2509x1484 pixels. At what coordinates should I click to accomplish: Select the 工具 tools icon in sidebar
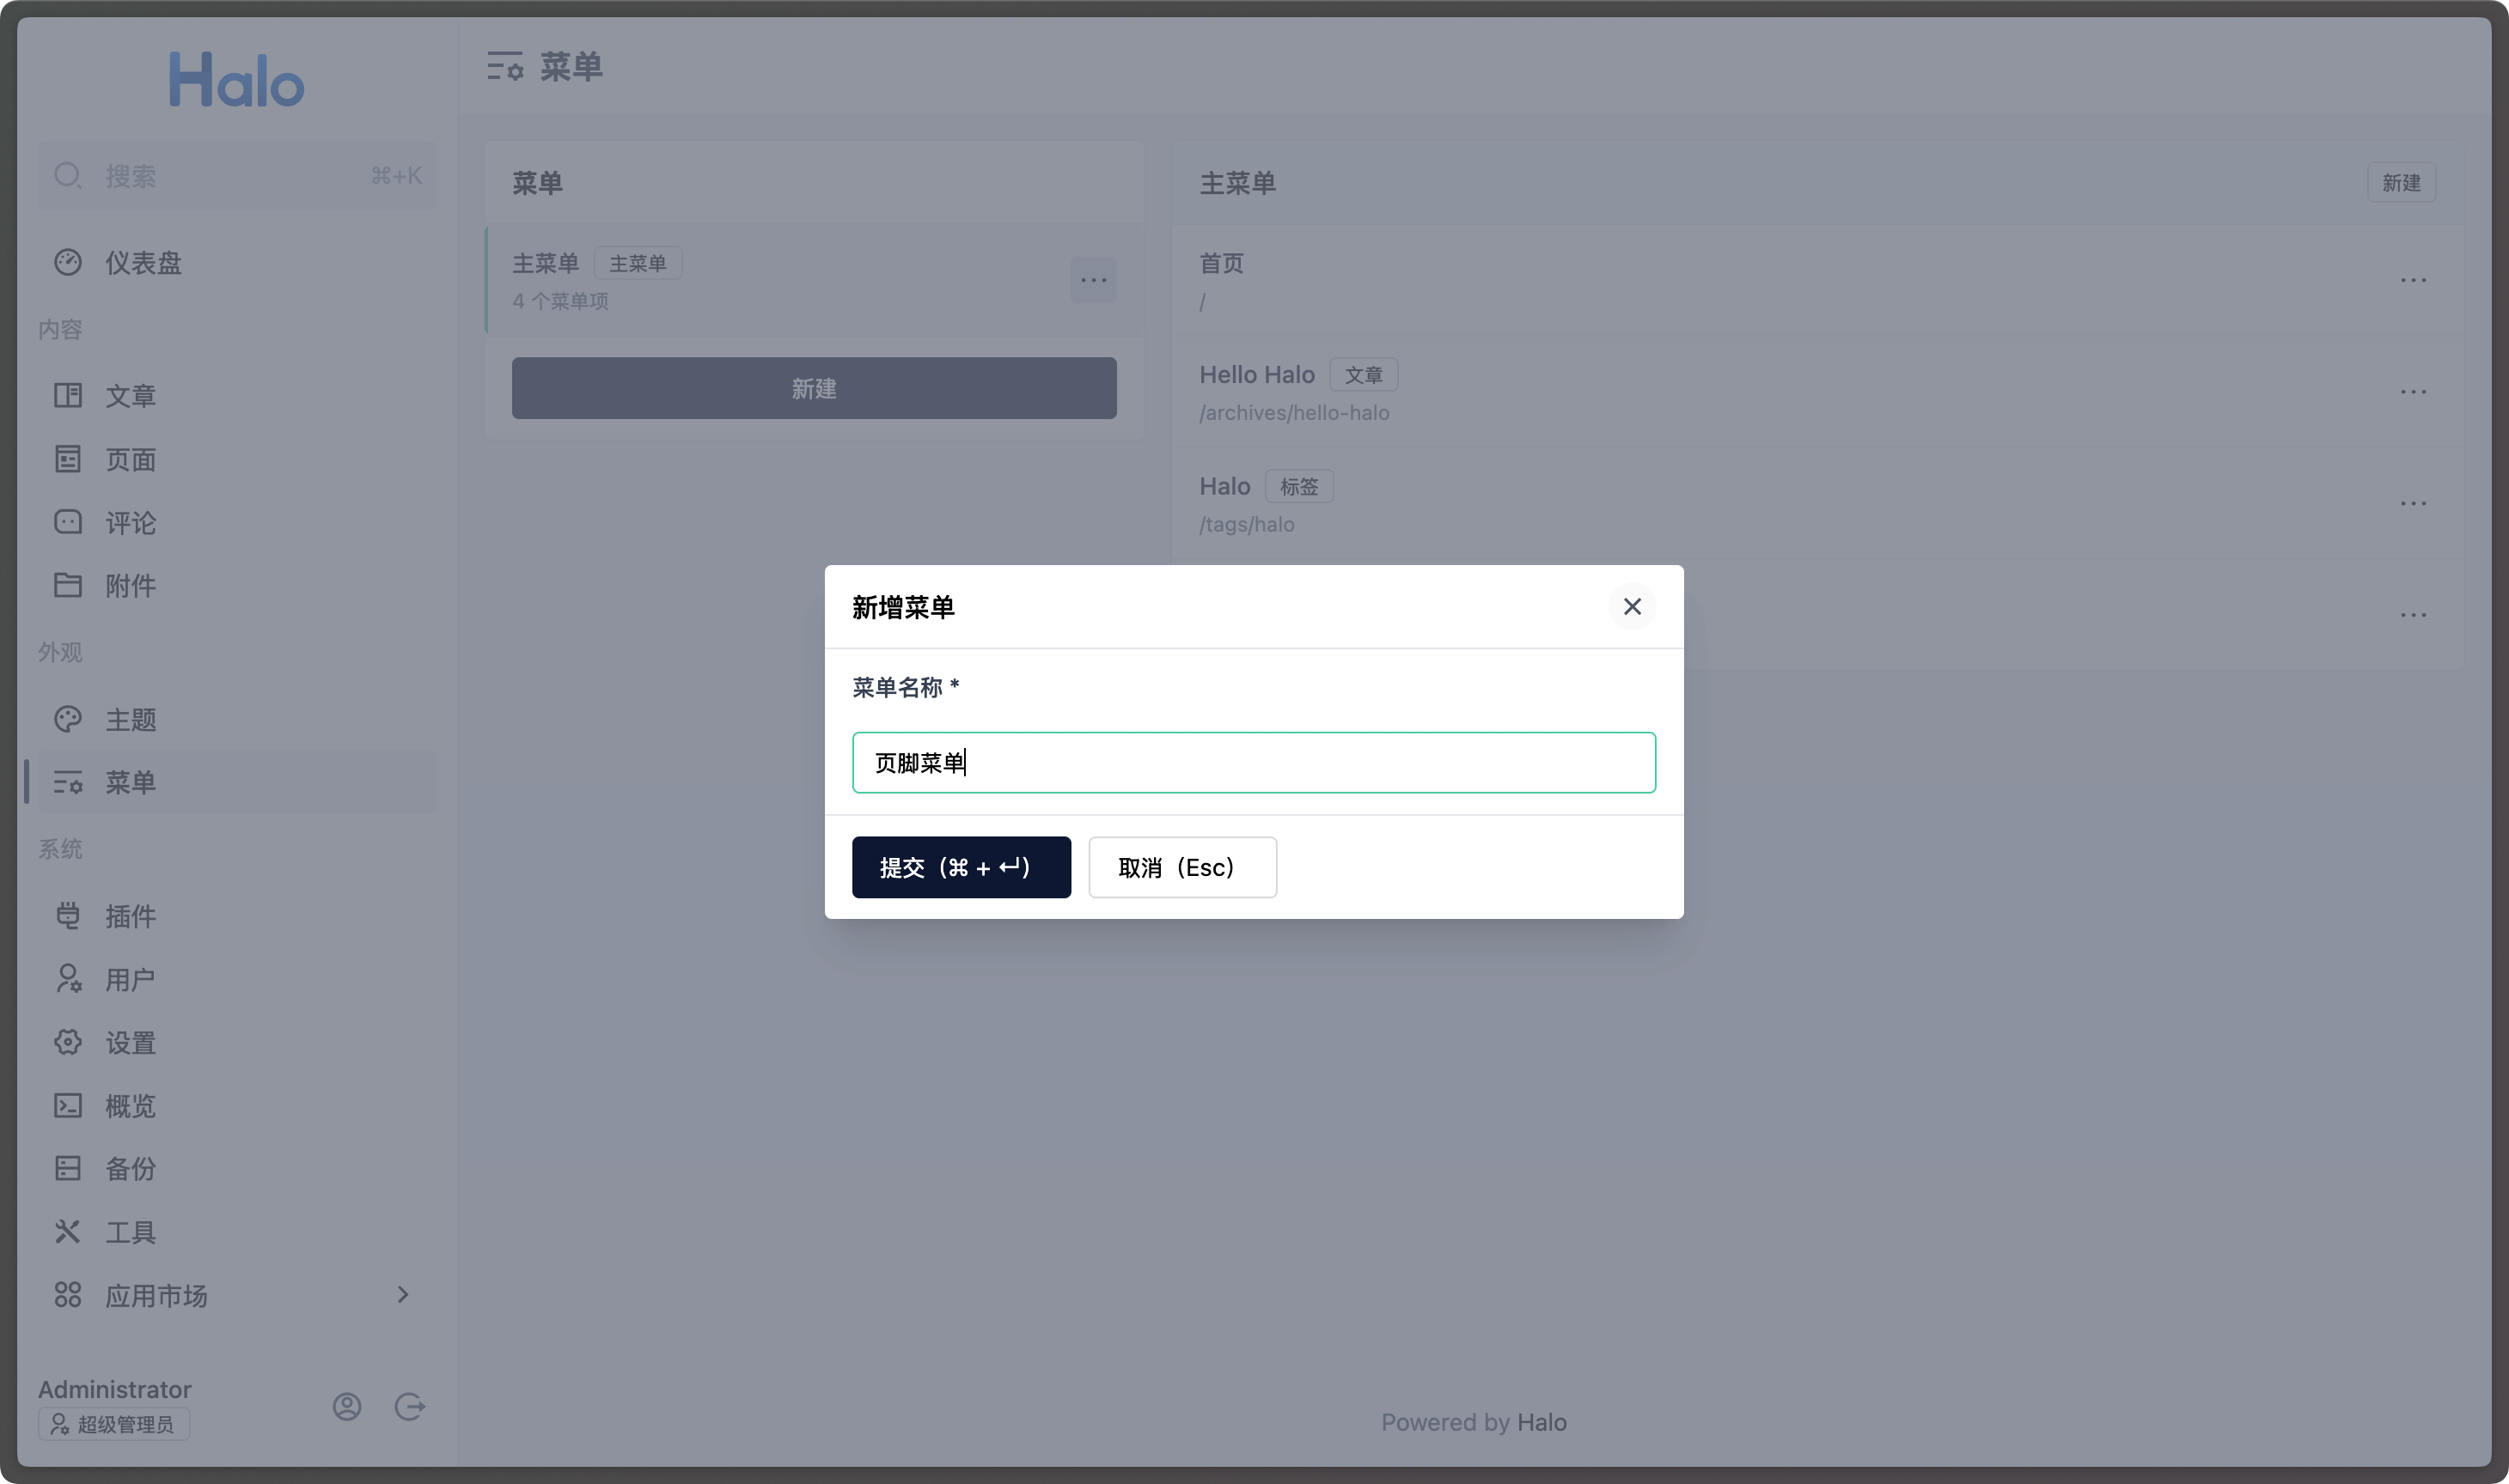click(68, 1231)
